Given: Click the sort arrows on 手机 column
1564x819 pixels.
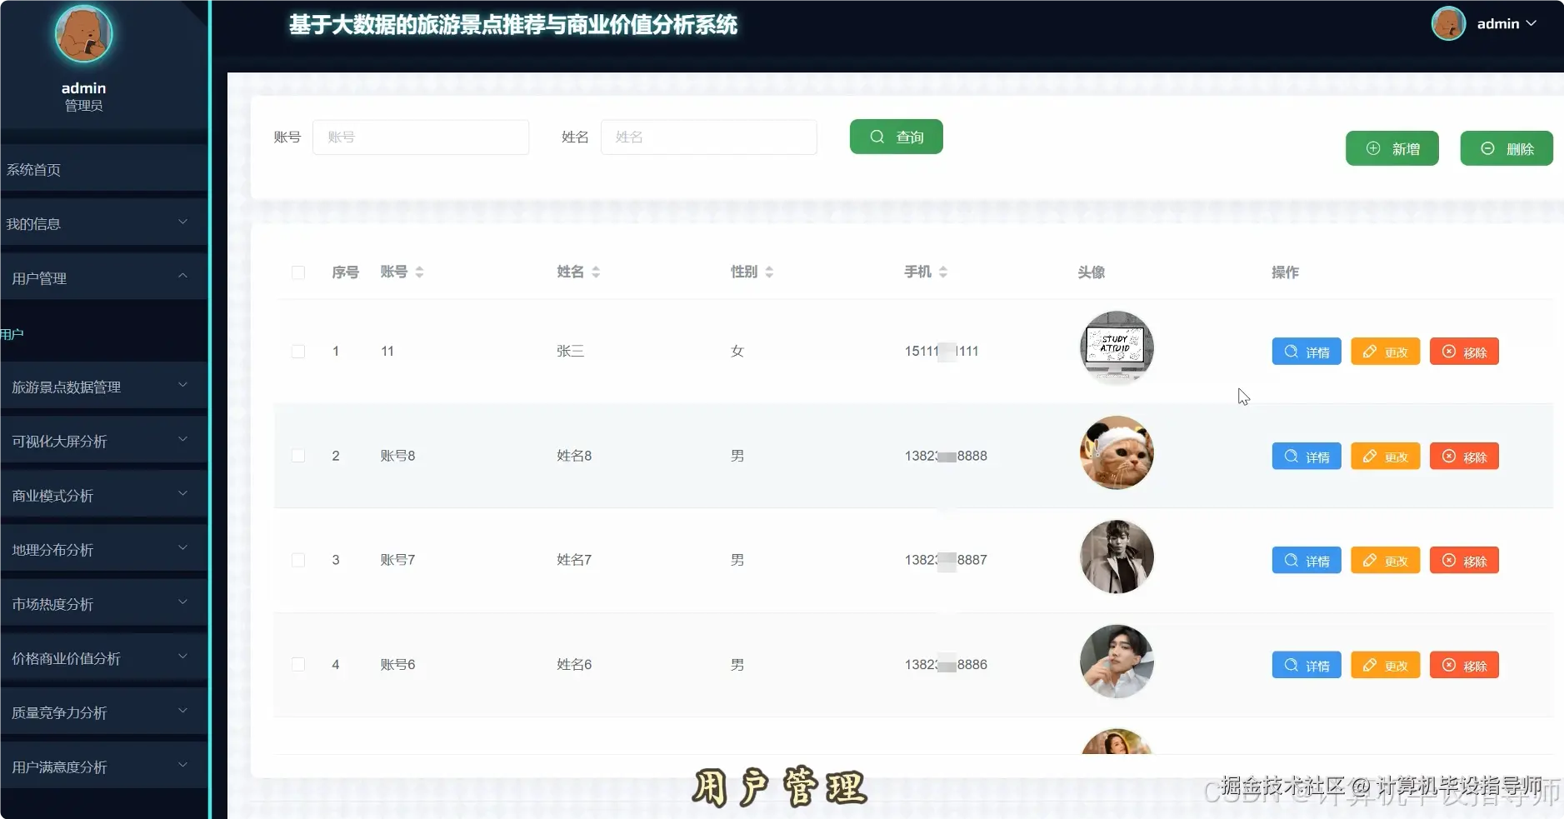Looking at the screenshot, I should tap(942, 271).
